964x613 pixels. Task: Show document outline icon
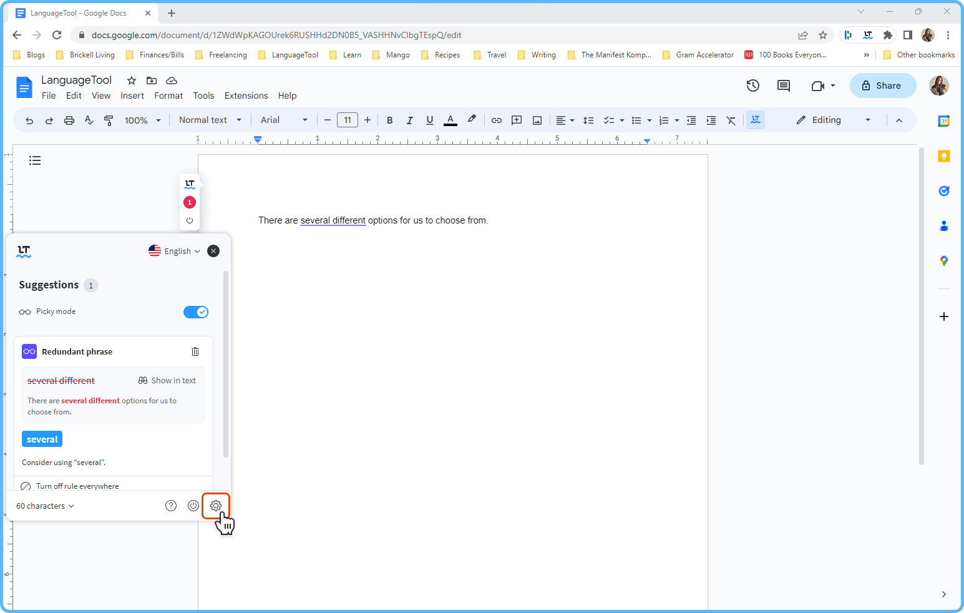coord(35,160)
